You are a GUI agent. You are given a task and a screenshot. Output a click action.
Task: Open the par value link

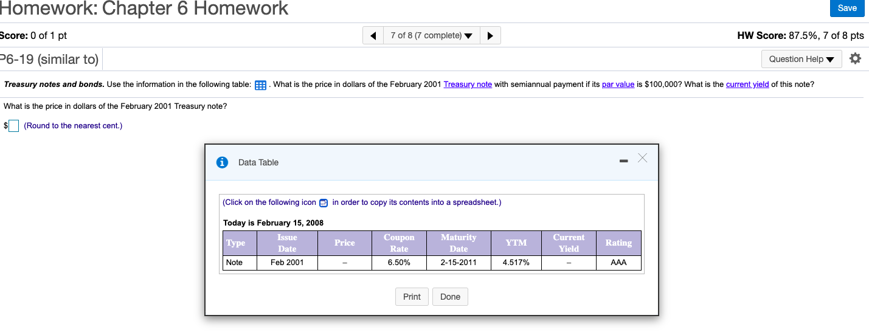click(x=618, y=84)
